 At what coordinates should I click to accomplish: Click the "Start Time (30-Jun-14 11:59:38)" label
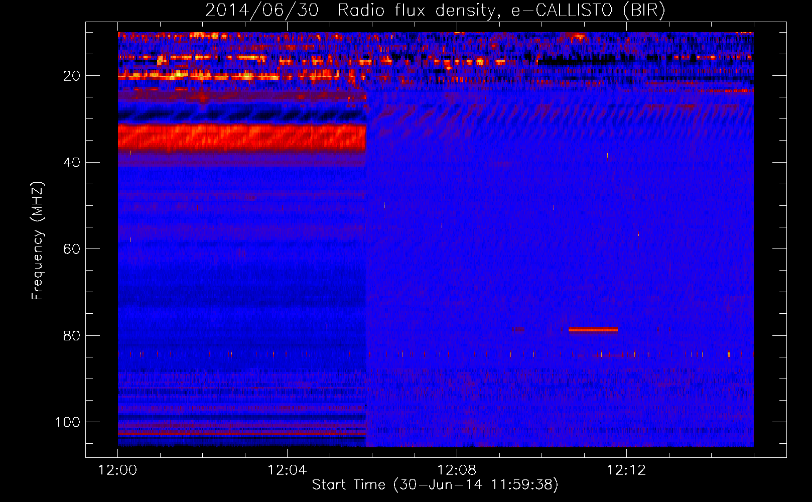pos(435,485)
